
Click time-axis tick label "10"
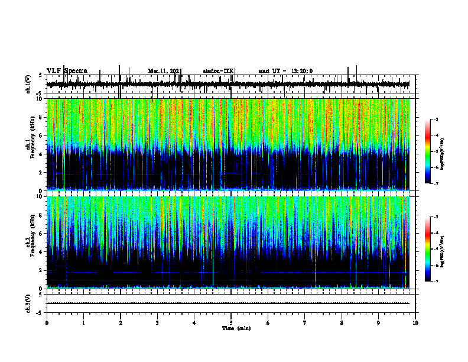point(415,323)
